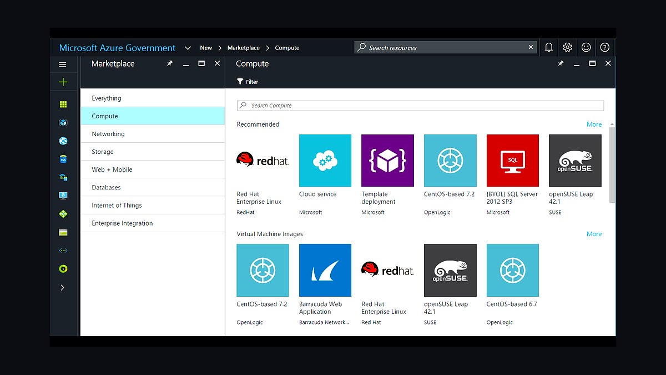Click Recommended section heading
This screenshot has height=375, width=666.
point(258,124)
